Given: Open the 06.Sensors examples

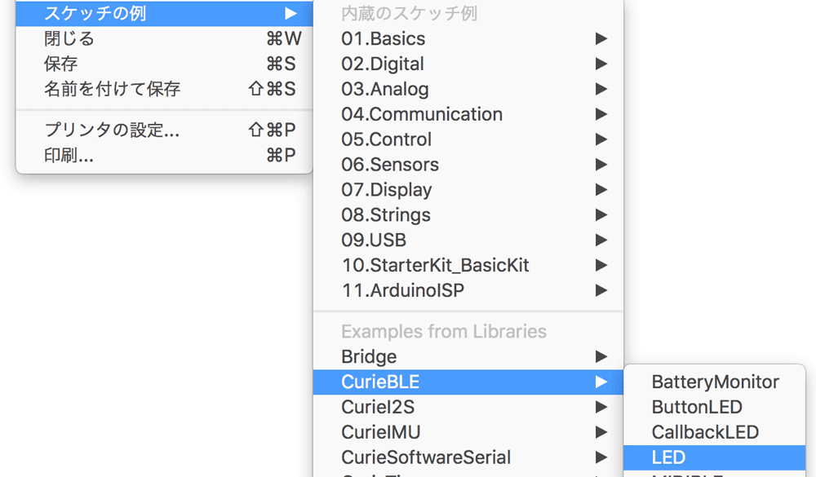Looking at the screenshot, I should point(468,165).
